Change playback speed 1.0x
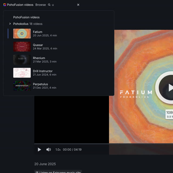 pos(58,149)
